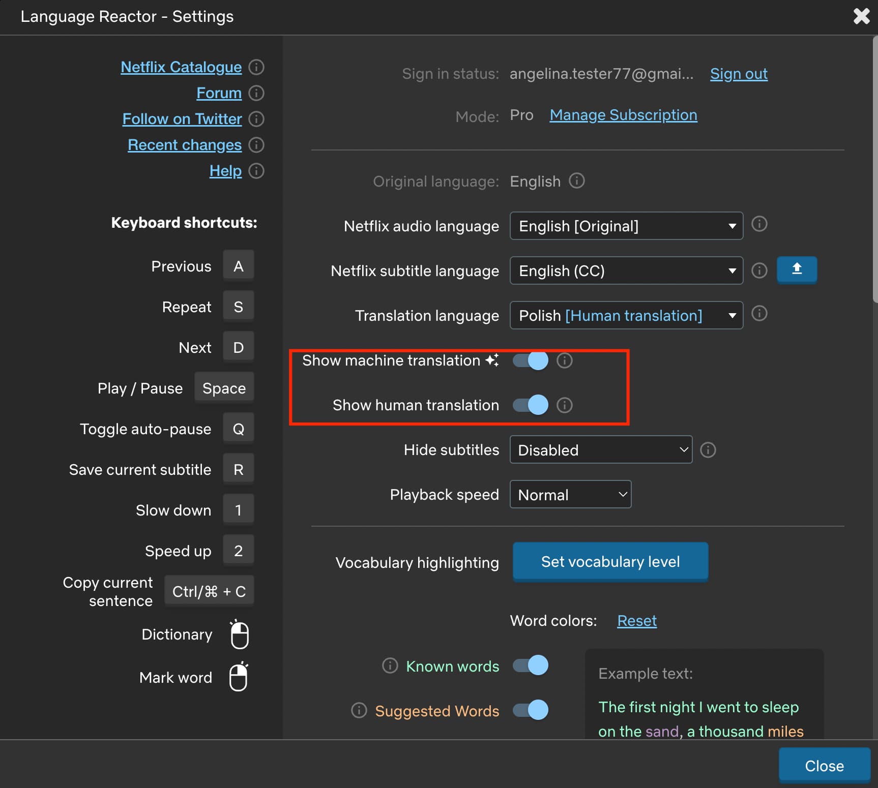This screenshot has width=878, height=788.
Task: Click info icon next to Netflix Catalogue
Action: [256, 67]
